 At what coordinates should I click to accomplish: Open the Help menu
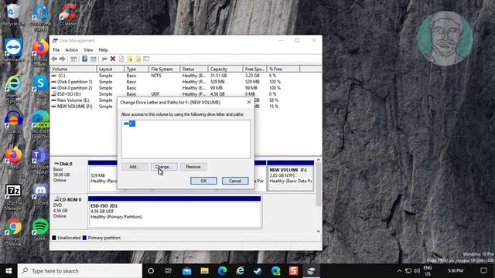(103, 49)
